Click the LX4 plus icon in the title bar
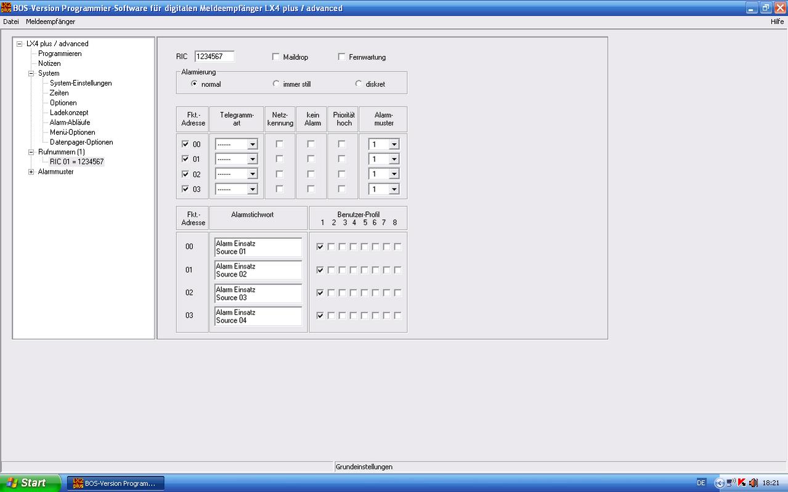788x492 pixels. coord(6,8)
